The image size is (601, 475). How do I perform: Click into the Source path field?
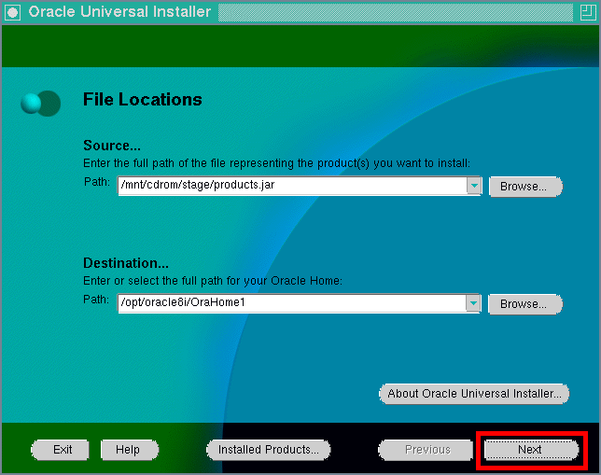tap(291, 186)
